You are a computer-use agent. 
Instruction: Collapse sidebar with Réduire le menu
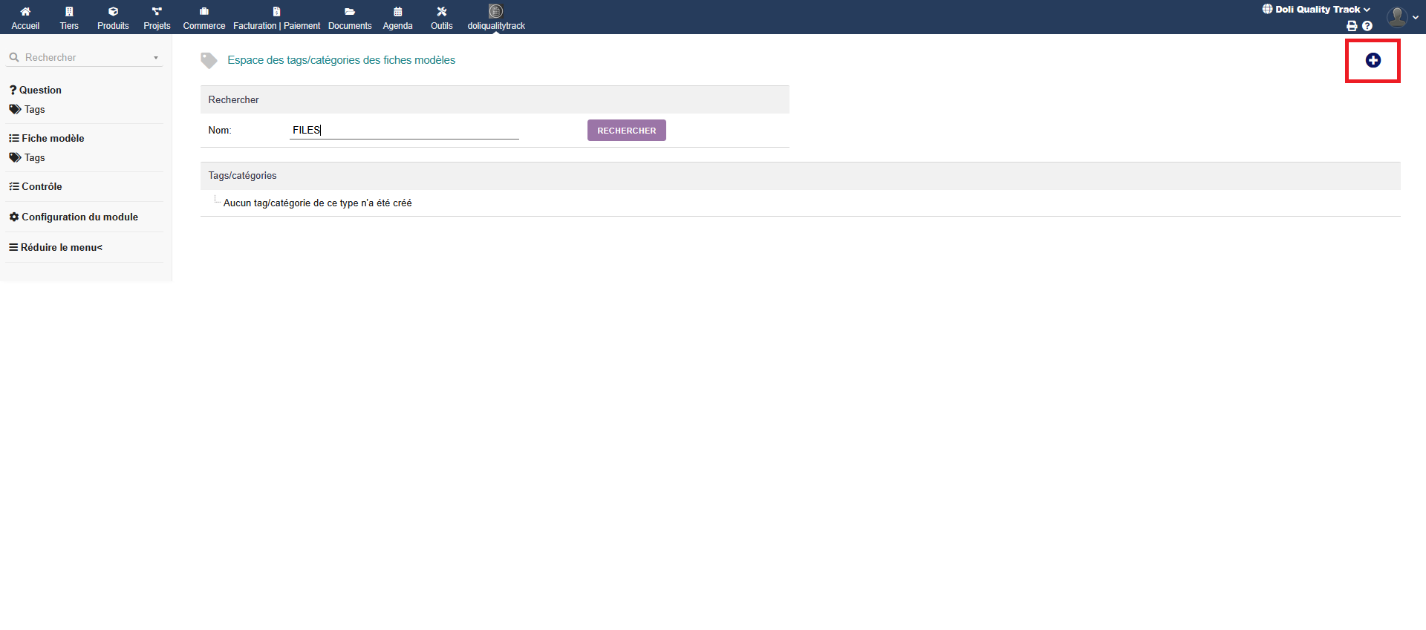click(x=56, y=248)
